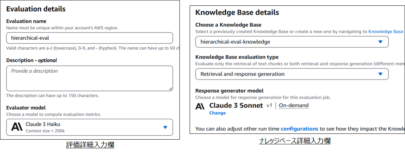Open the Knowledge Base link

coord(385,32)
